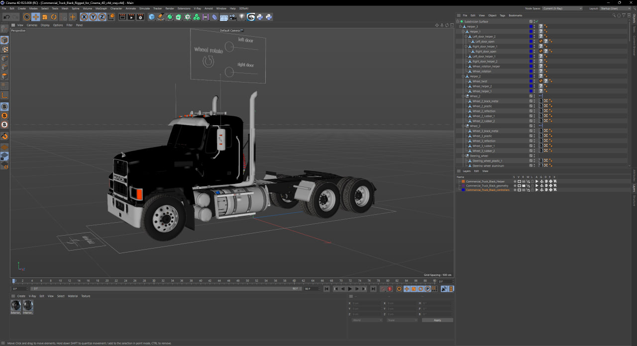Image resolution: width=637 pixels, height=346 pixels.
Task: Click the orange layer color of Commercial_Truck_Black_Helper
Action: point(463,181)
